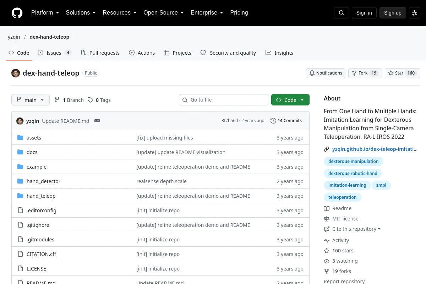Click the commit author avatar for yzqin
This screenshot has width=426, height=284.
pyautogui.click(x=20, y=121)
